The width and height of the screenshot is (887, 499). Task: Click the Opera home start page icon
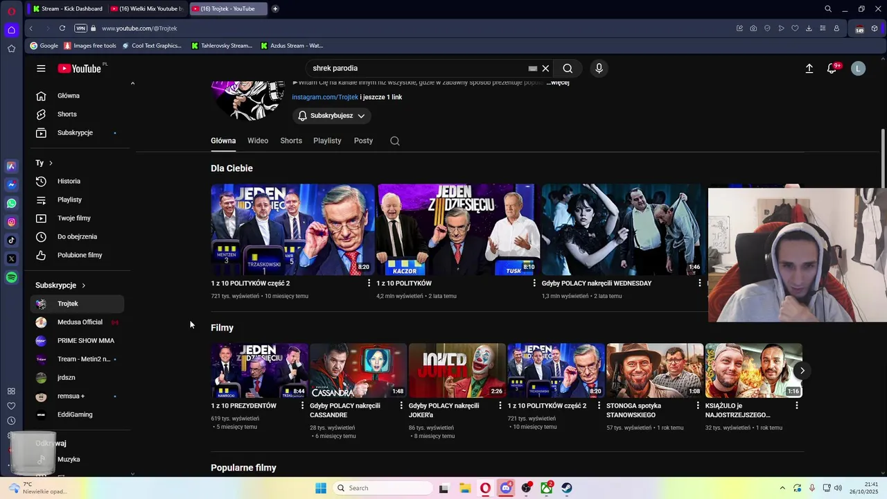[11, 30]
